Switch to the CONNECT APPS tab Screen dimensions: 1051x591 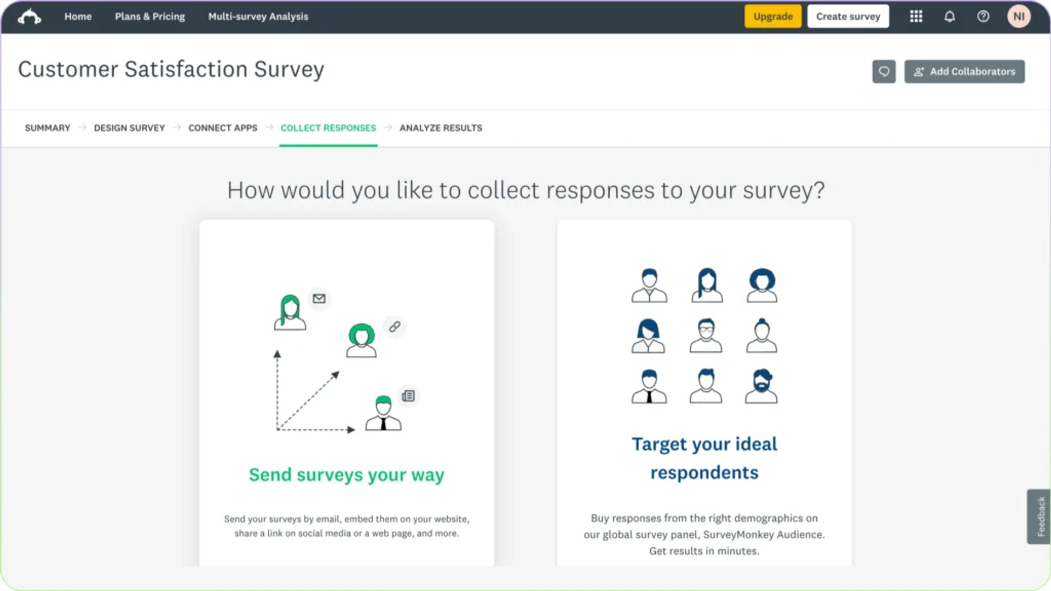pos(223,128)
